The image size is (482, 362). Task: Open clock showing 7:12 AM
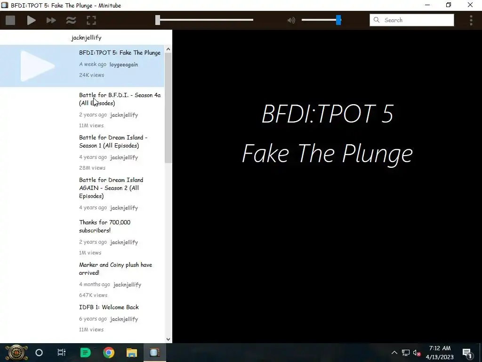pos(440,353)
